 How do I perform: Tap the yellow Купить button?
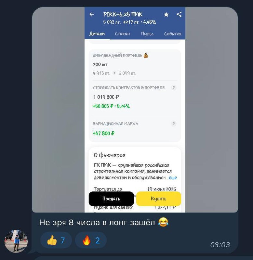[x=159, y=199]
